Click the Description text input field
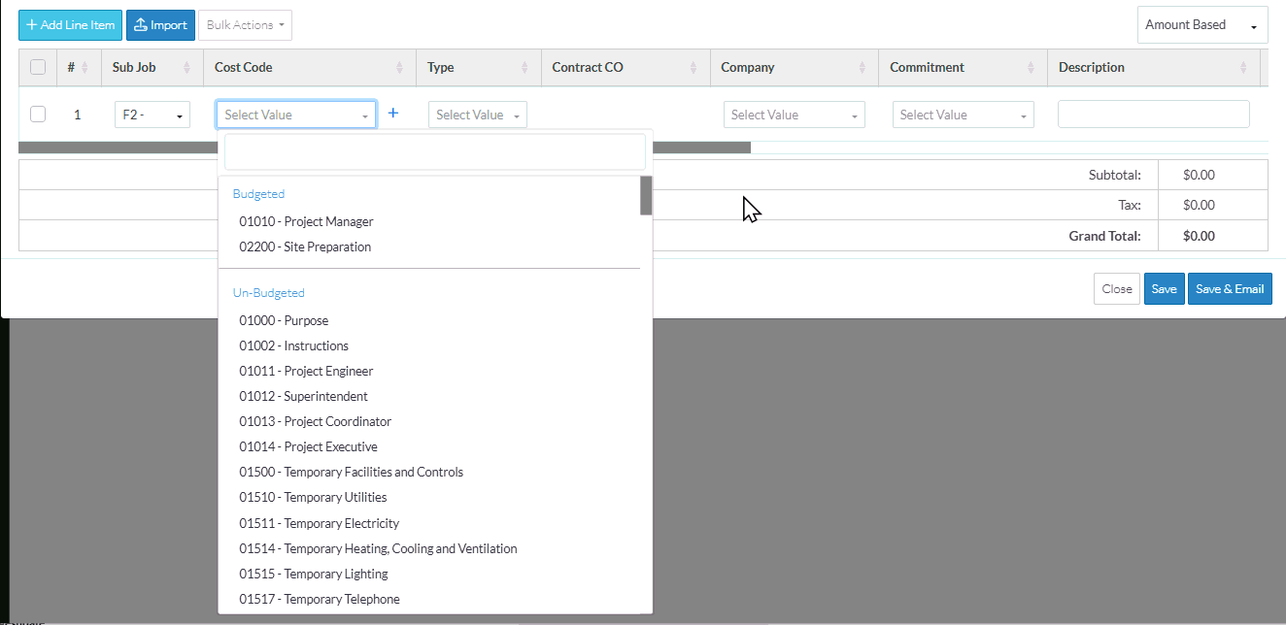This screenshot has height=625, width=1286. (x=1153, y=115)
